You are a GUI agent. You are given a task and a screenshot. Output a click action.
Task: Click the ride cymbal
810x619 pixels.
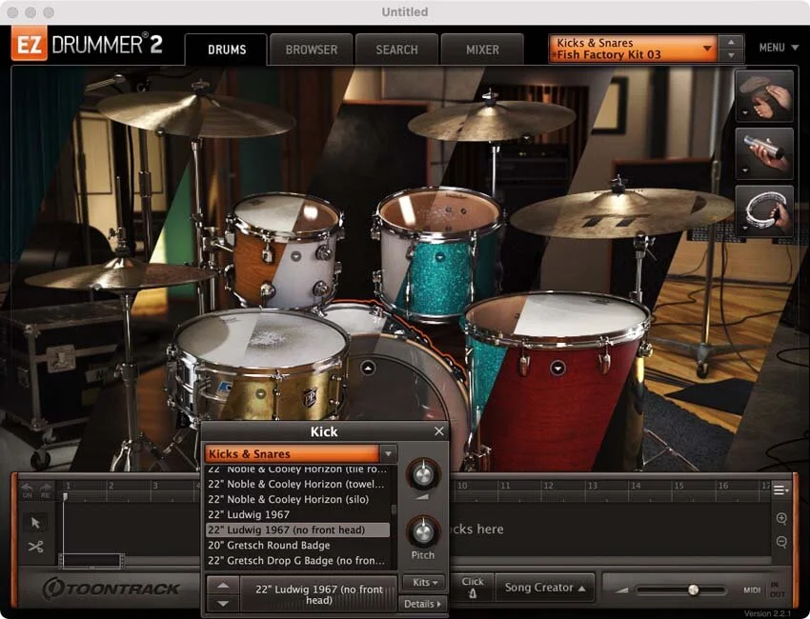click(x=621, y=212)
